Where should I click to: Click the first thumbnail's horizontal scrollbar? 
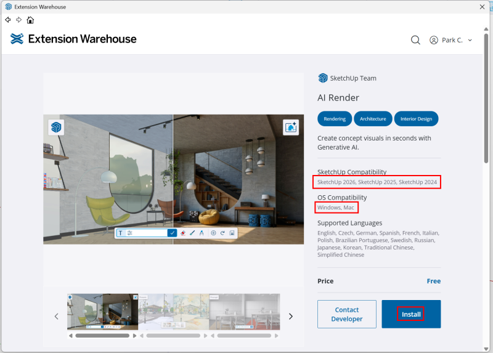tap(102, 336)
